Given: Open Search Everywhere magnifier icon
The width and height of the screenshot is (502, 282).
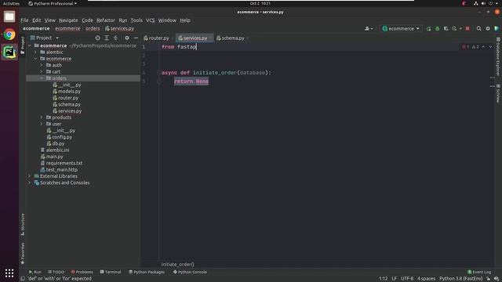Looking at the screenshot, I should (x=479, y=28).
